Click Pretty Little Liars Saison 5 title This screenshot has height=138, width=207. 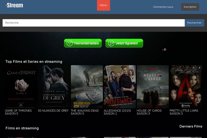(x=184, y=112)
